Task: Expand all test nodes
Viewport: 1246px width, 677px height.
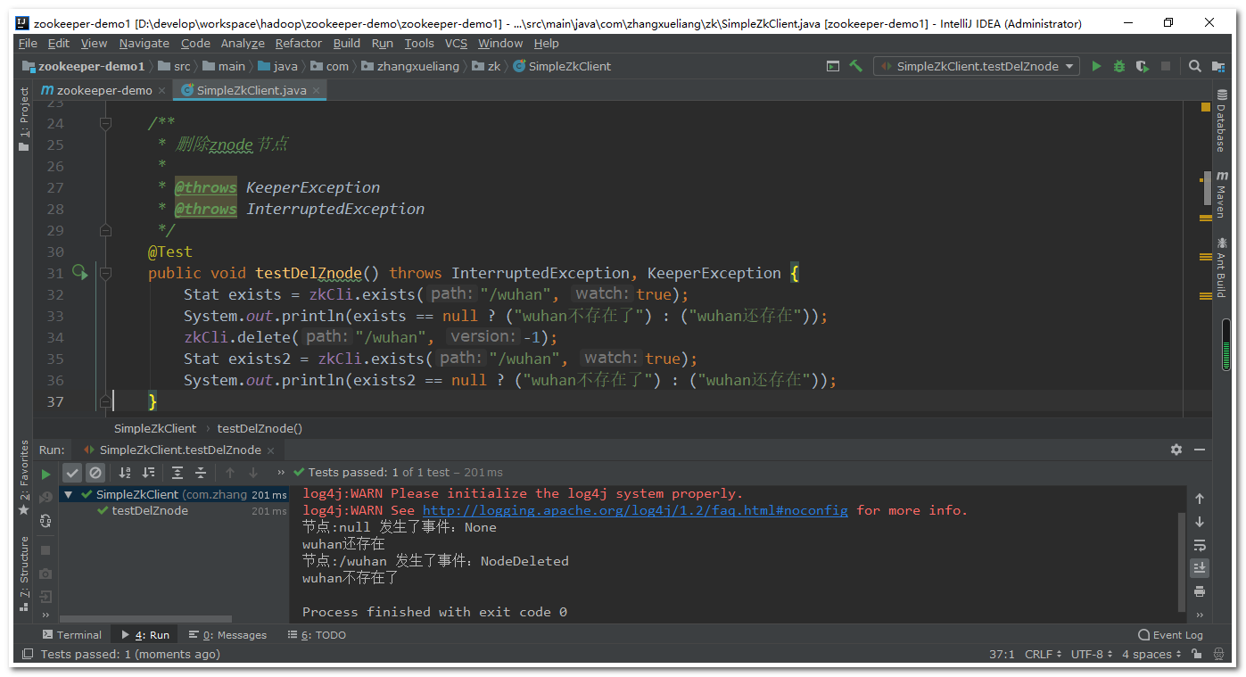Action: (x=177, y=473)
